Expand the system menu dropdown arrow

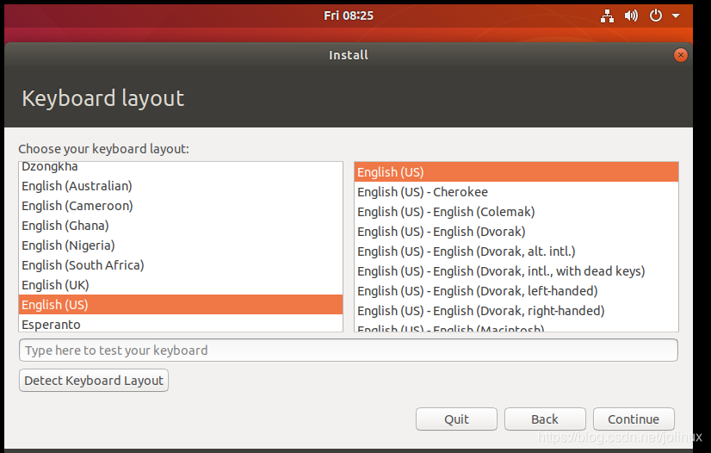pyautogui.click(x=676, y=16)
